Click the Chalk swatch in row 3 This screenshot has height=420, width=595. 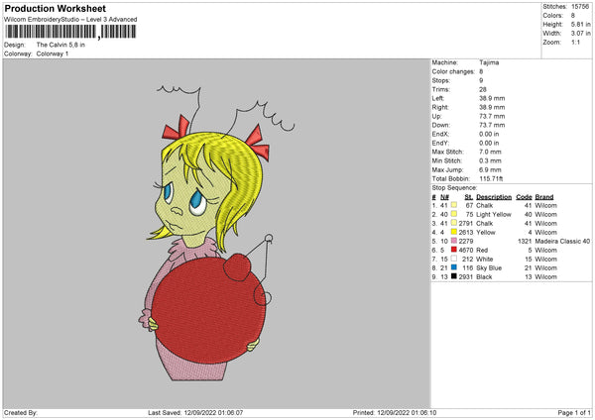[454, 223]
